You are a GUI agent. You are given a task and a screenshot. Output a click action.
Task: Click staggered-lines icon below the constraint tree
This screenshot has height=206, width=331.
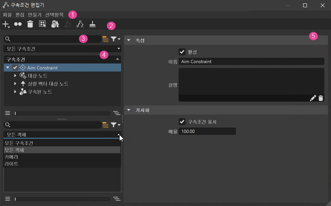point(117,113)
